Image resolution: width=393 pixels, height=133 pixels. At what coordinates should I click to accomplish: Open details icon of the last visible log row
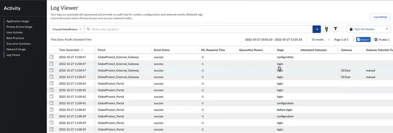click(x=51, y=129)
